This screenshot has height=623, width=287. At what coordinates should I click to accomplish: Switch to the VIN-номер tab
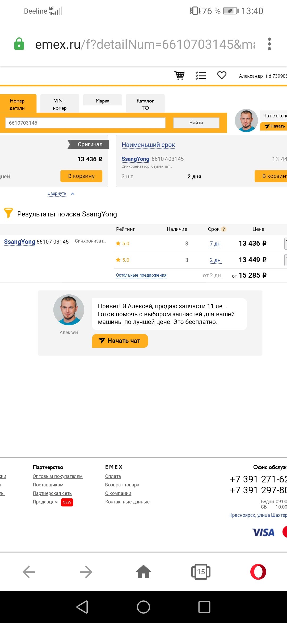[60, 104]
